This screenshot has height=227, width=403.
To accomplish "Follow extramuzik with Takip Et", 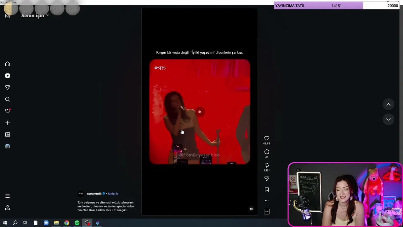I will pos(113,194).
